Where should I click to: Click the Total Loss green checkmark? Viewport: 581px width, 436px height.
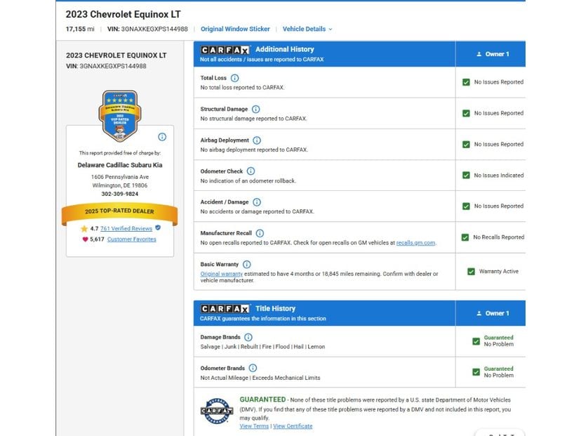click(x=466, y=82)
